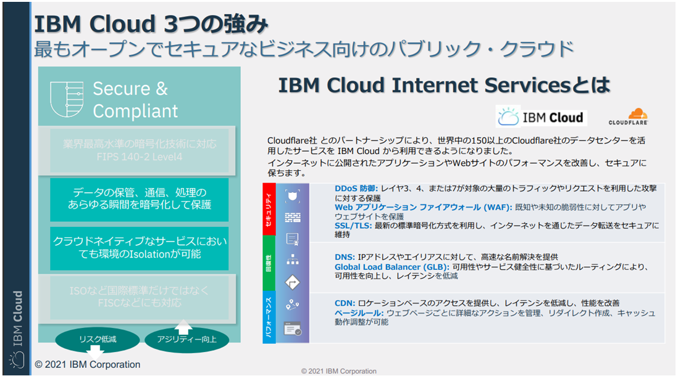678x376 pixels.
Task: Click the cloud icon at the sidebar bottom
Action: (x=17, y=359)
